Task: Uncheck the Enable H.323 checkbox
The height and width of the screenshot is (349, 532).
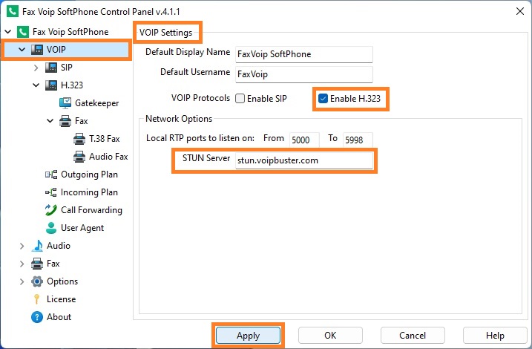Action: point(323,99)
